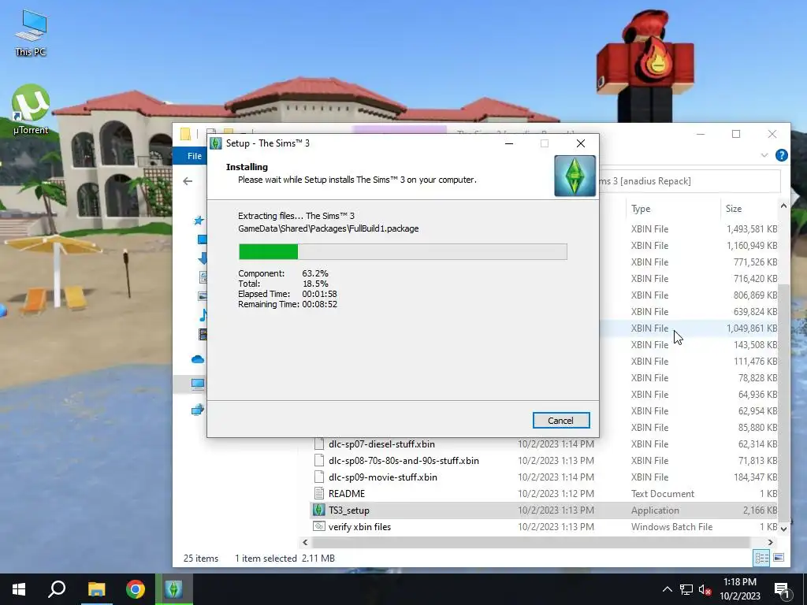Select This PC monitor icon in Explorer sidebar
The width and height of the screenshot is (807, 605).
pyautogui.click(x=198, y=384)
